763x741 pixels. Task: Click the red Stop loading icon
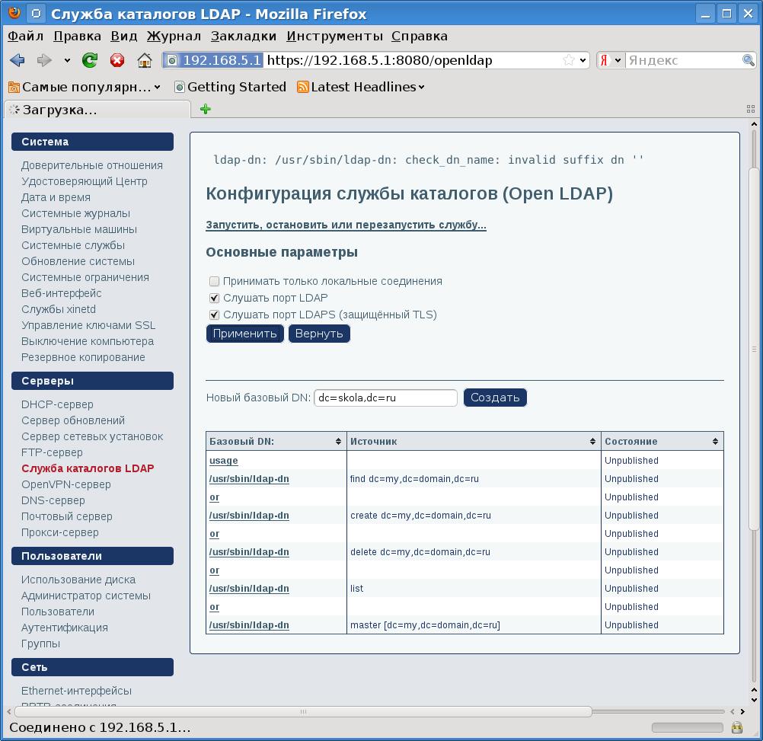117,60
